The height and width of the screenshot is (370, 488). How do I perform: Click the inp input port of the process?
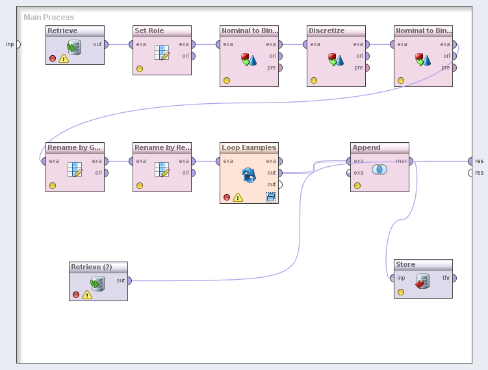click(18, 44)
